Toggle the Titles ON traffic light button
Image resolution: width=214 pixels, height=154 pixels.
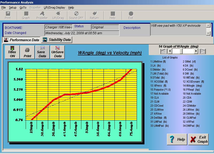[12, 52]
